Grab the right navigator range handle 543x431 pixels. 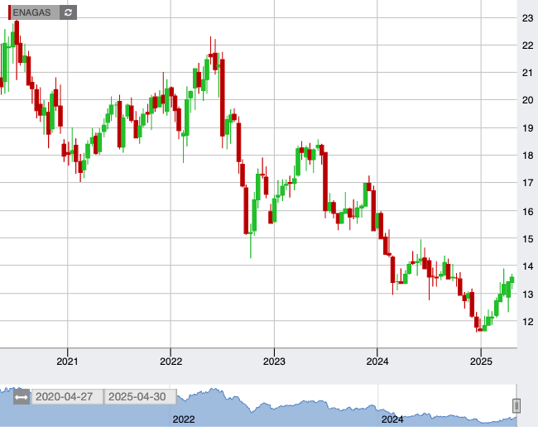coord(517,405)
